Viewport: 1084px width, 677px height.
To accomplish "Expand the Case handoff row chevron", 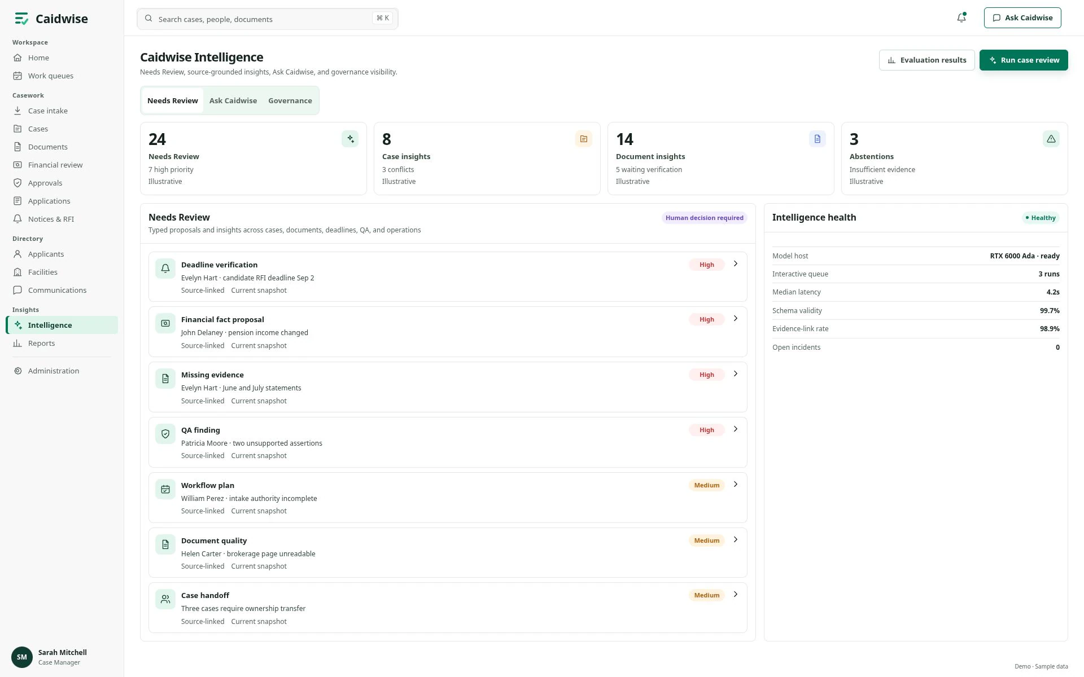I will pyautogui.click(x=736, y=594).
